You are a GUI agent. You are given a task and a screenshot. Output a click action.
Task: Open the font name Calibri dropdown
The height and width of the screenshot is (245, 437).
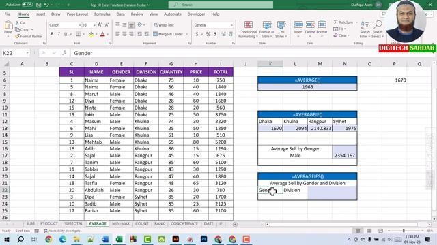click(79, 25)
